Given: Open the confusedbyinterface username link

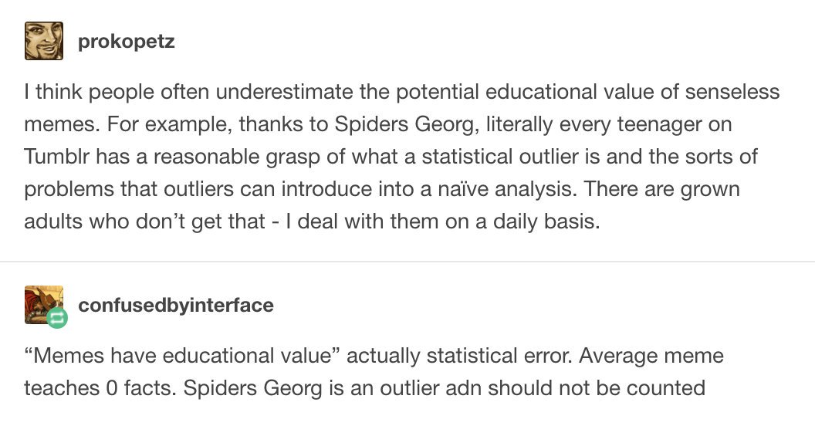Looking at the screenshot, I should (x=176, y=305).
